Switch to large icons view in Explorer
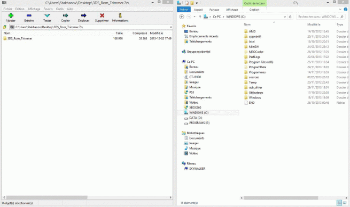Viewport: 350px width, 207px height. 345,203
